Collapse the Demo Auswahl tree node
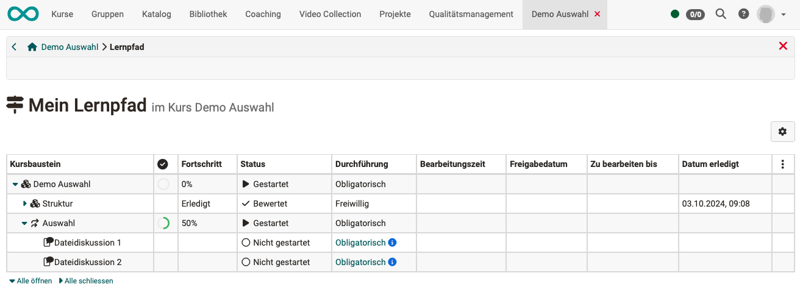 pyautogui.click(x=15, y=184)
